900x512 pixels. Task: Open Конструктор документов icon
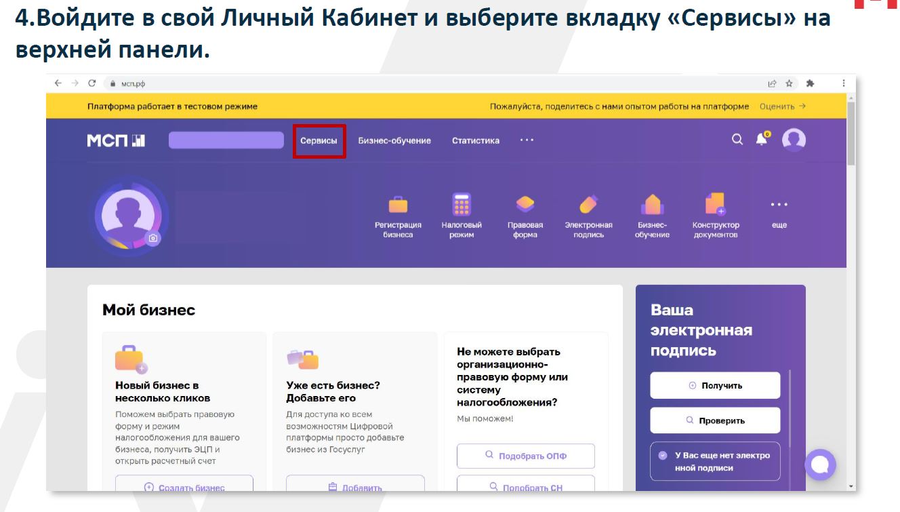pos(716,205)
